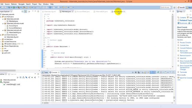Open Process Console help link
This screenshot has width=192, height=108.
185,43
